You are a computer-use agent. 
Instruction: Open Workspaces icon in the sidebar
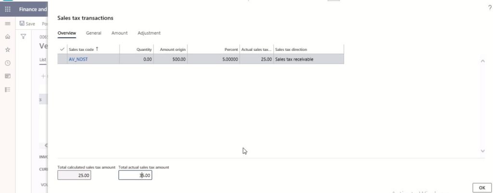tap(8, 76)
